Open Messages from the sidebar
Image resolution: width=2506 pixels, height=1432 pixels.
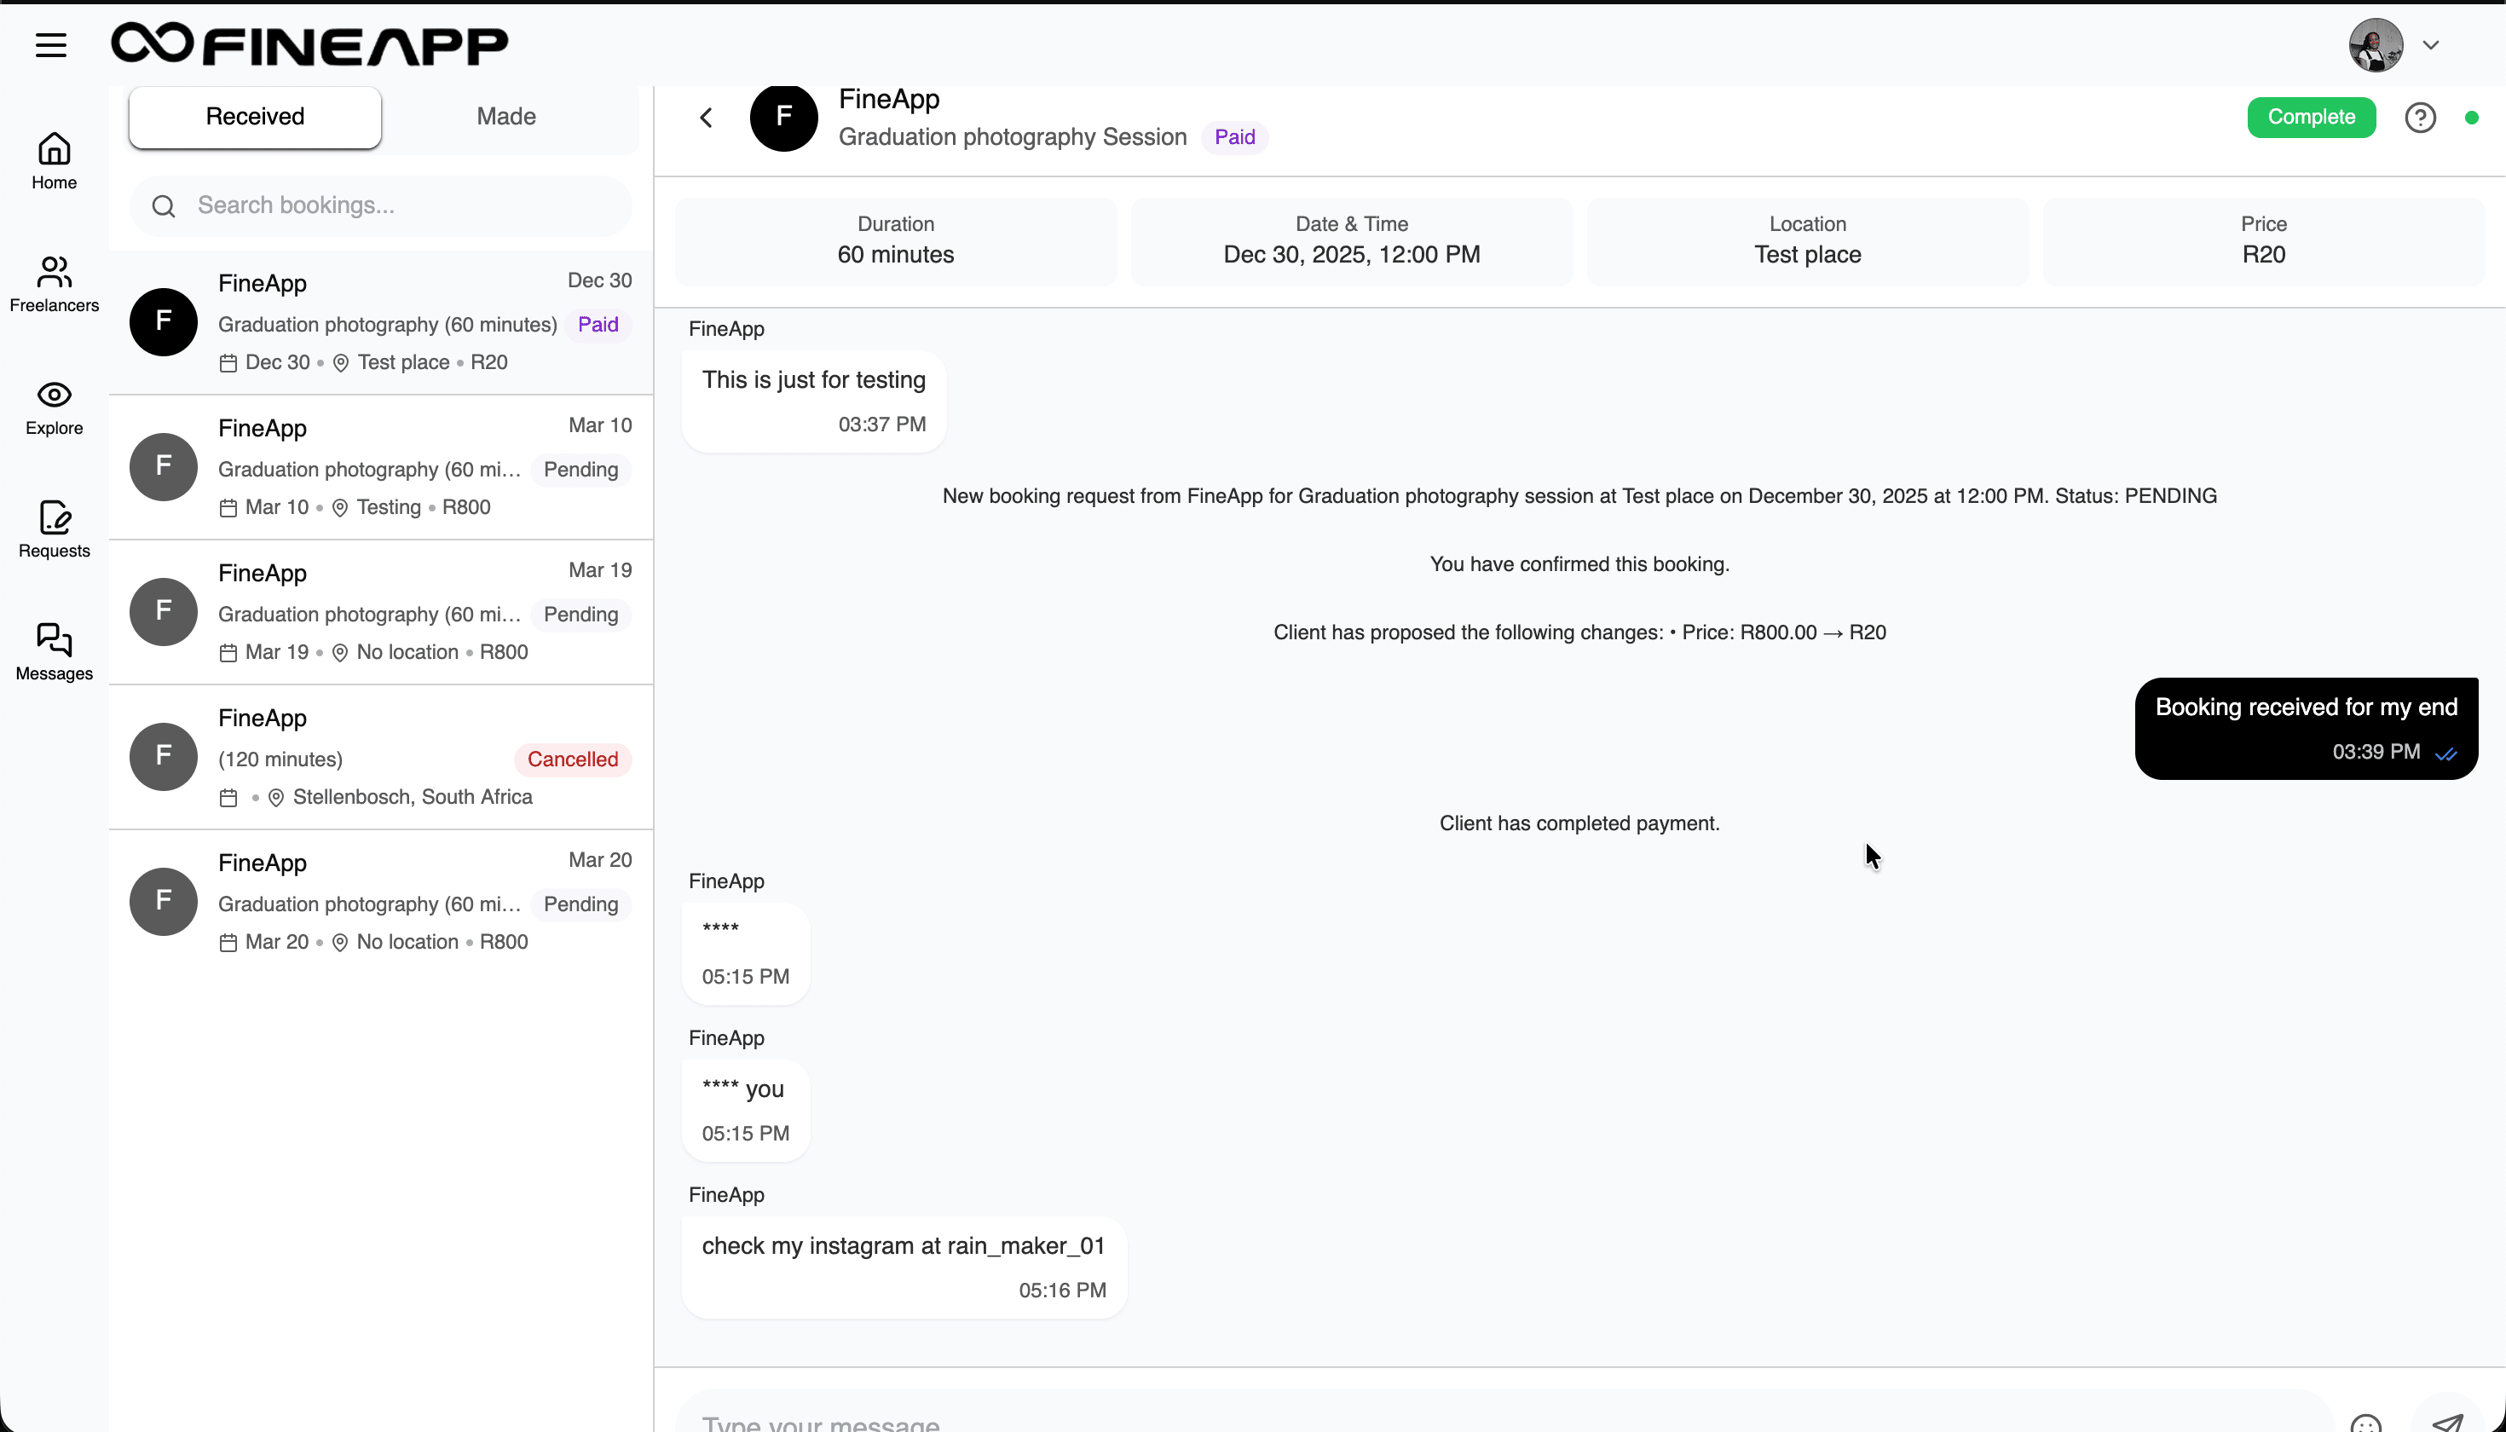point(53,651)
